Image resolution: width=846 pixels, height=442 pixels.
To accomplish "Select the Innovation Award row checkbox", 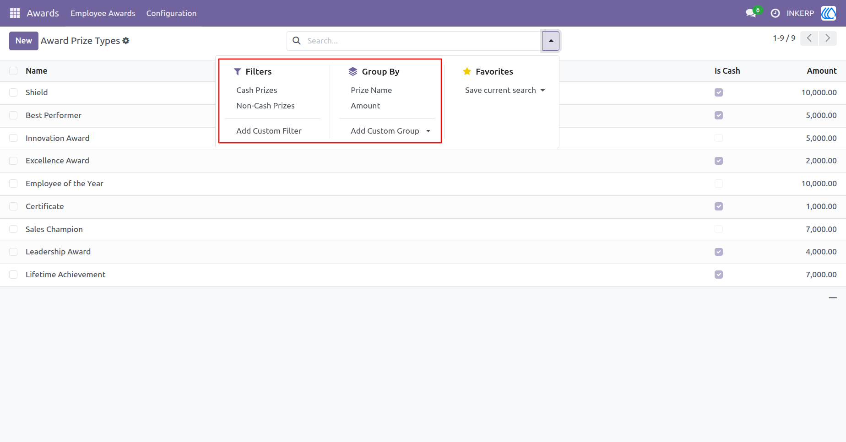I will (x=13, y=138).
